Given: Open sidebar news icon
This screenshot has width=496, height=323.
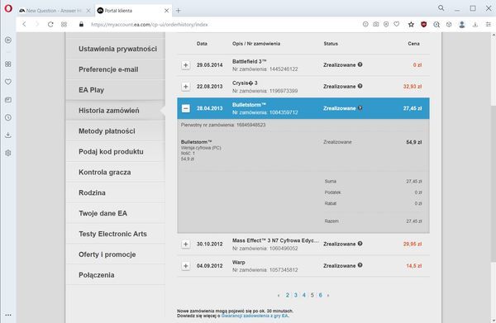Looking at the screenshot, I should click(x=8, y=100).
